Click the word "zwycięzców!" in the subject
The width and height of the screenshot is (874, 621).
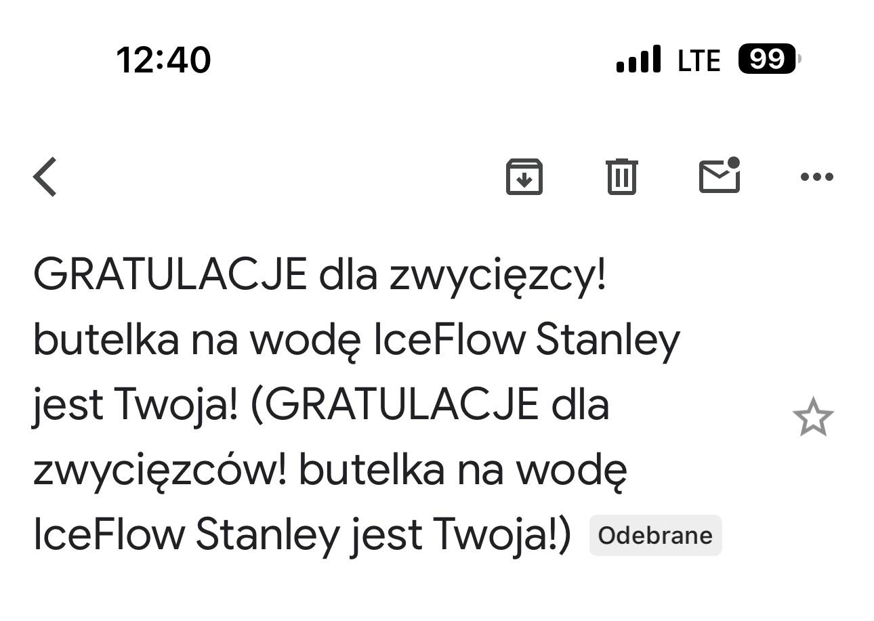(x=161, y=471)
